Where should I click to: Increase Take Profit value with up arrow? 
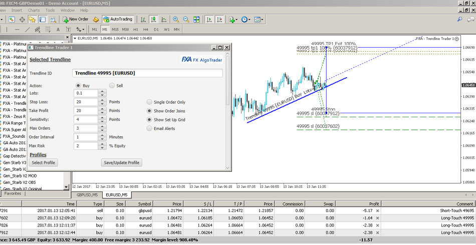[x=102, y=109]
